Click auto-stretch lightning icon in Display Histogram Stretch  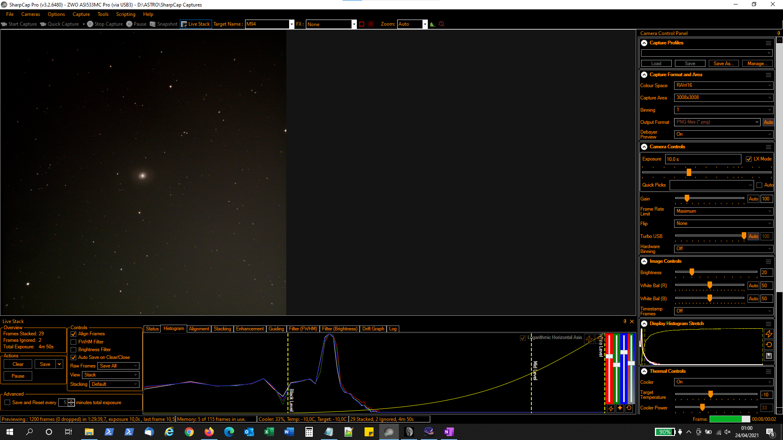(769, 334)
